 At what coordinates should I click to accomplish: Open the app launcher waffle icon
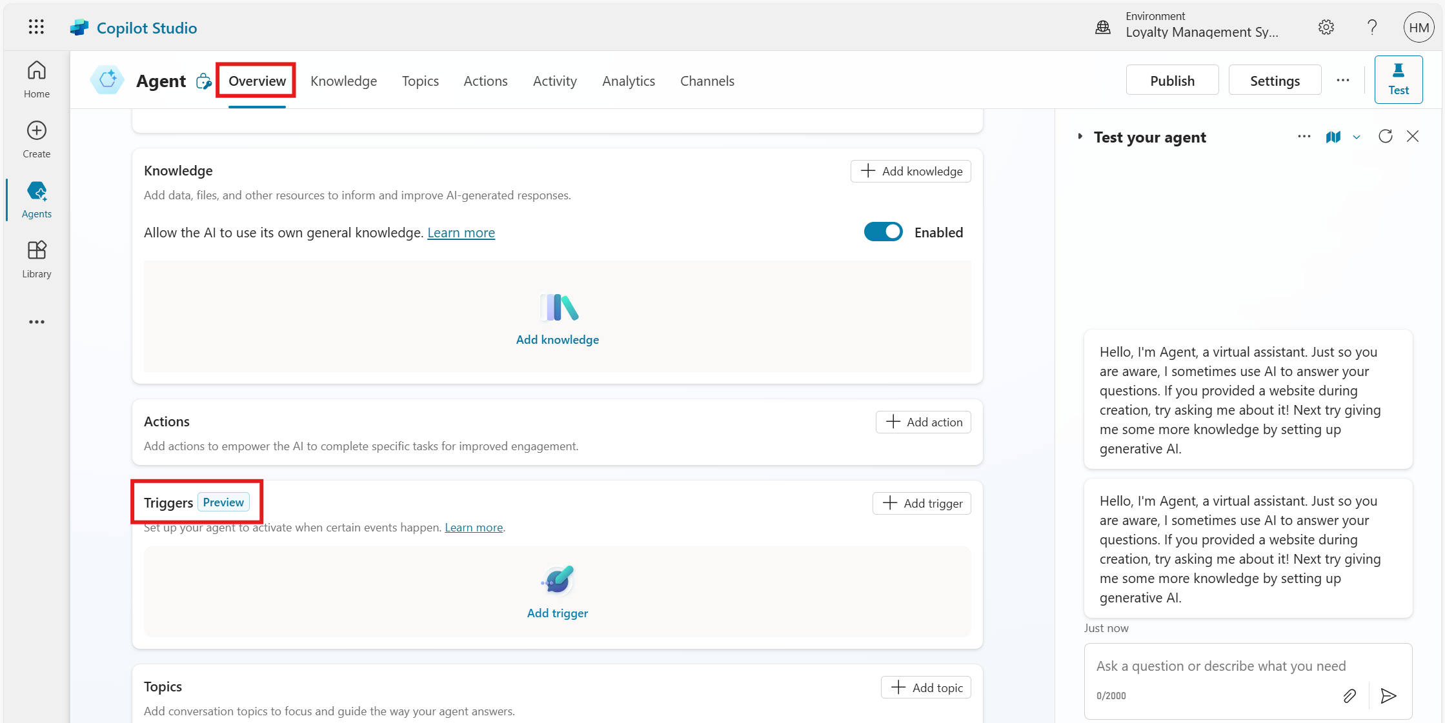(36, 27)
